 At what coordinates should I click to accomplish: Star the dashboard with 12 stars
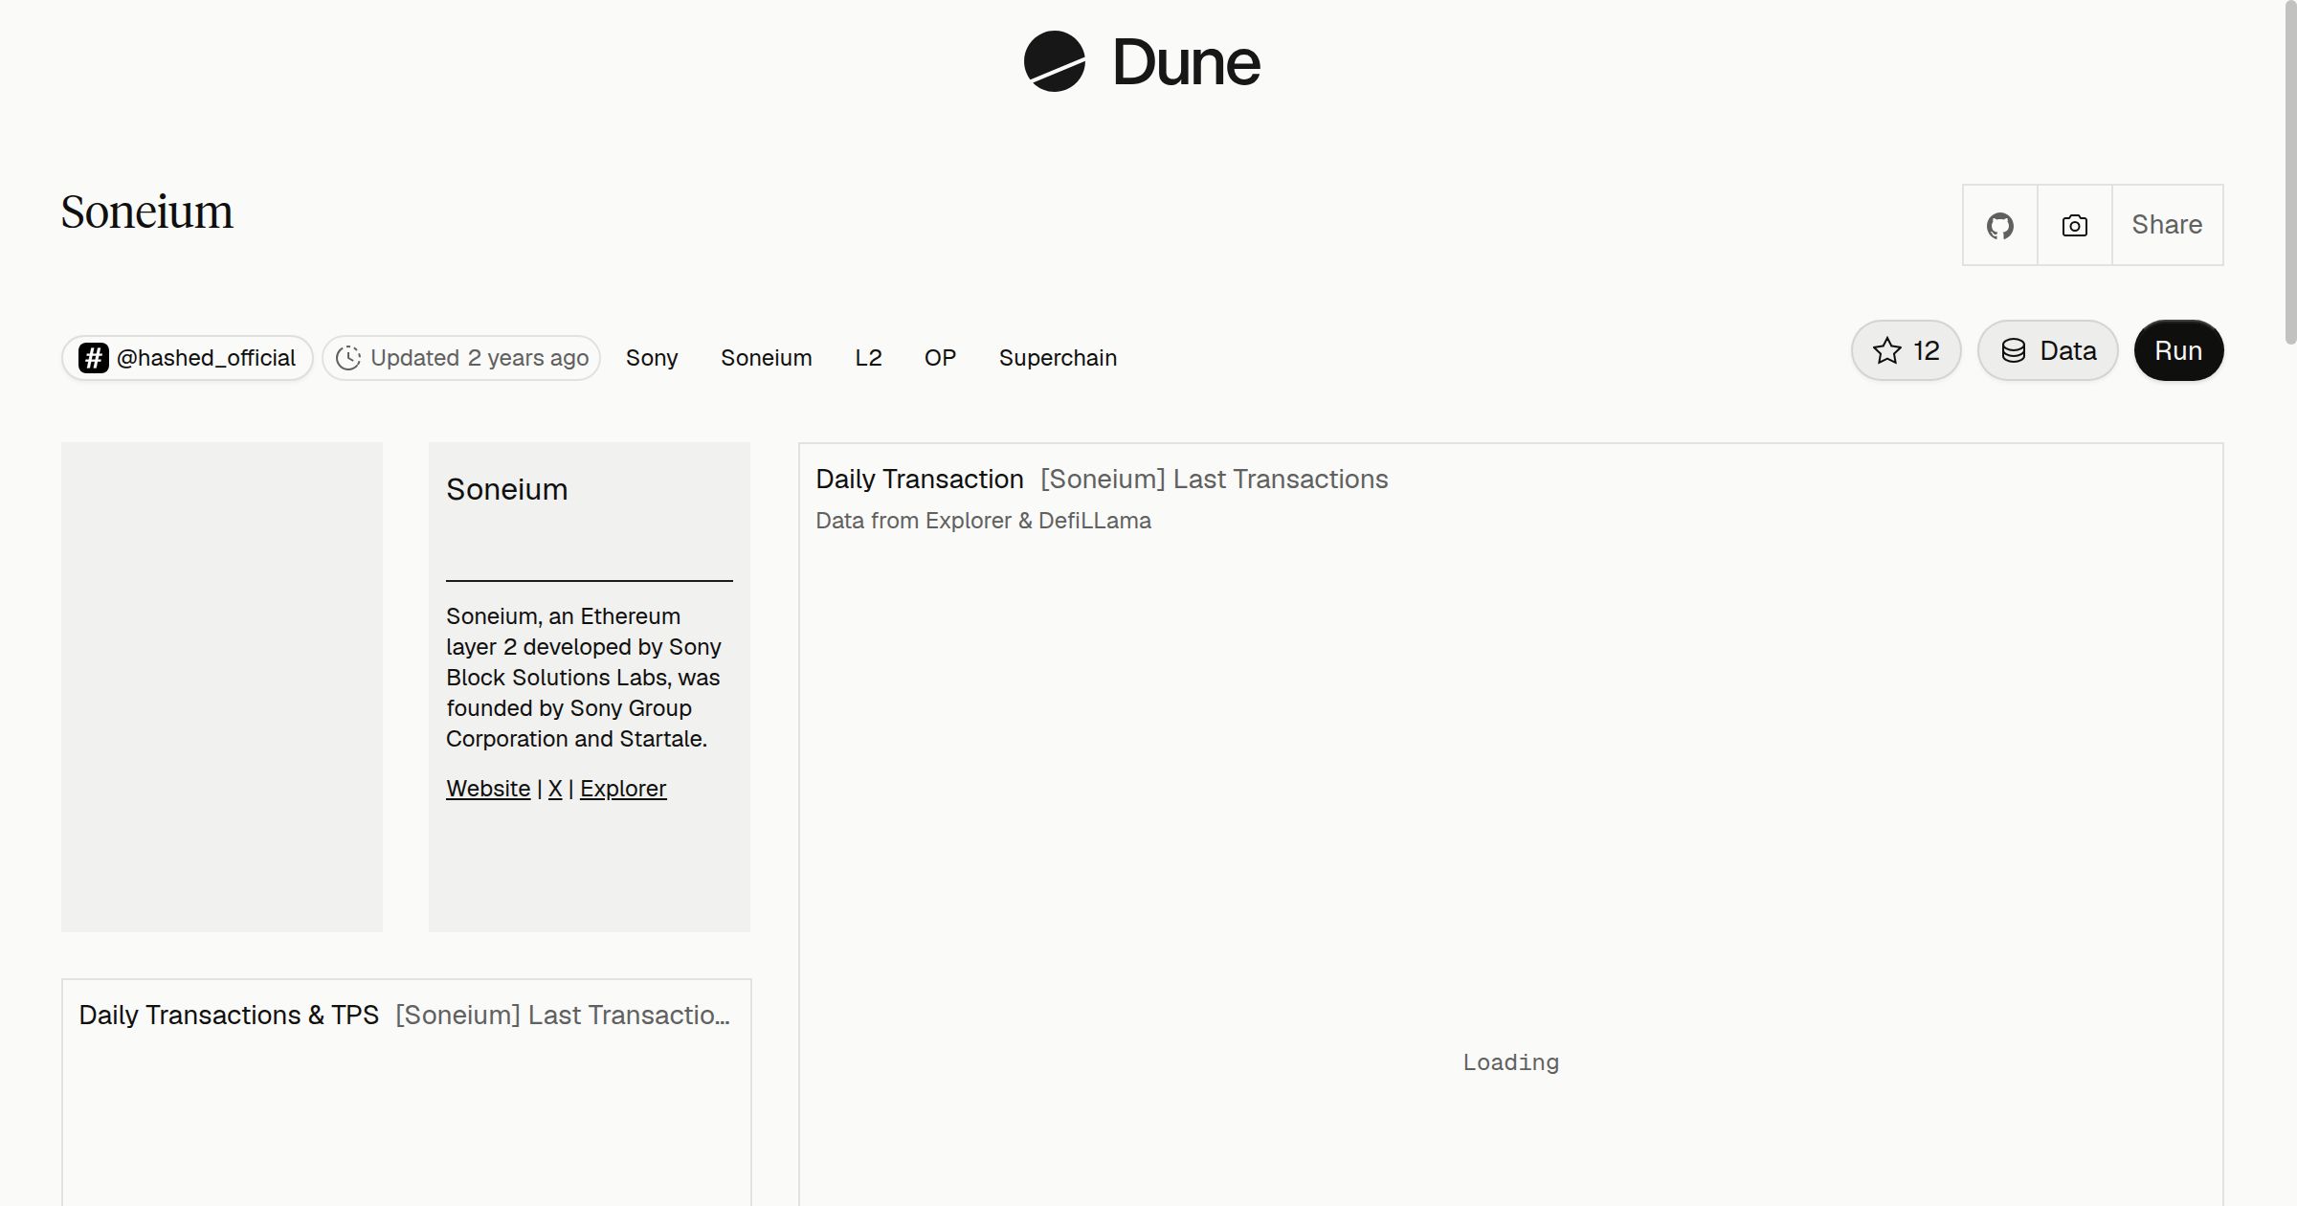[x=1906, y=350]
